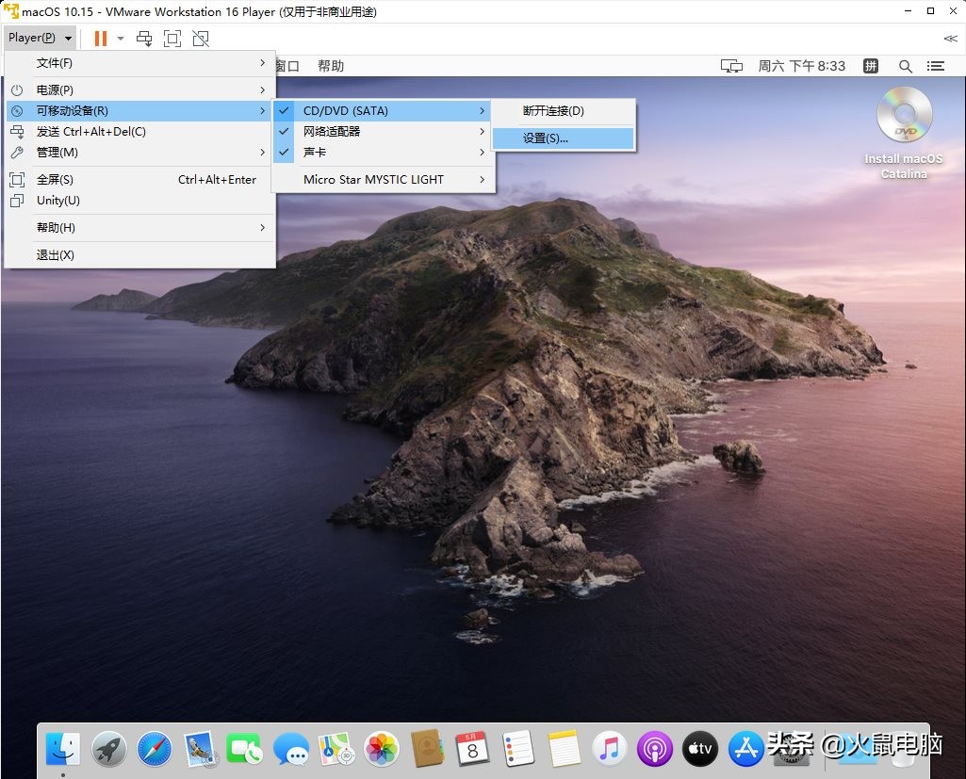Open the Notification Center list icon
The image size is (966, 779).
936,66
